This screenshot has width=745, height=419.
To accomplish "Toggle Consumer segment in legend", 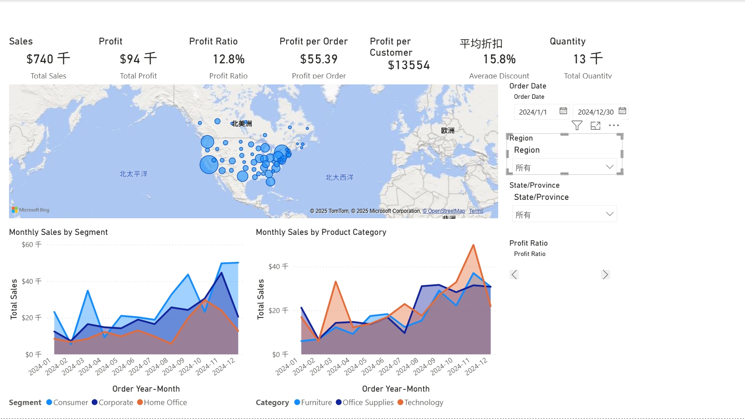I will [67, 402].
